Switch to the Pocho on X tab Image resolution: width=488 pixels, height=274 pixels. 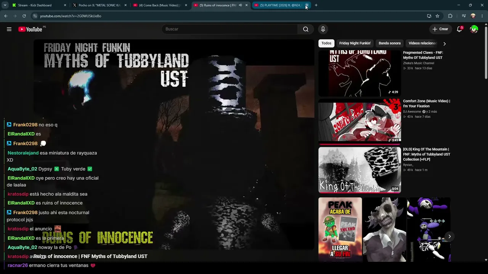tap(100, 5)
